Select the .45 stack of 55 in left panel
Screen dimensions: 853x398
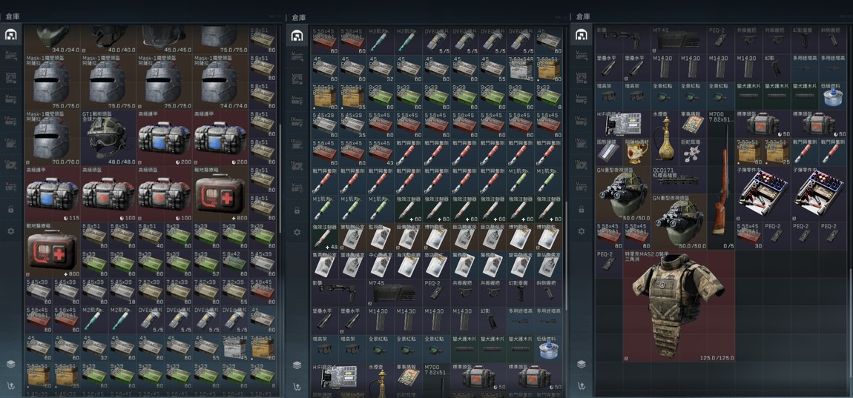click(207, 347)
